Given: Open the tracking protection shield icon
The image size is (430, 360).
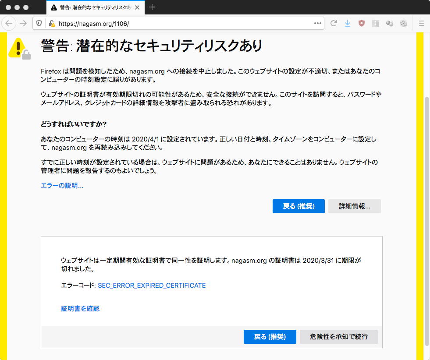Looking at the screenshot, I should [x=39, y=24].
